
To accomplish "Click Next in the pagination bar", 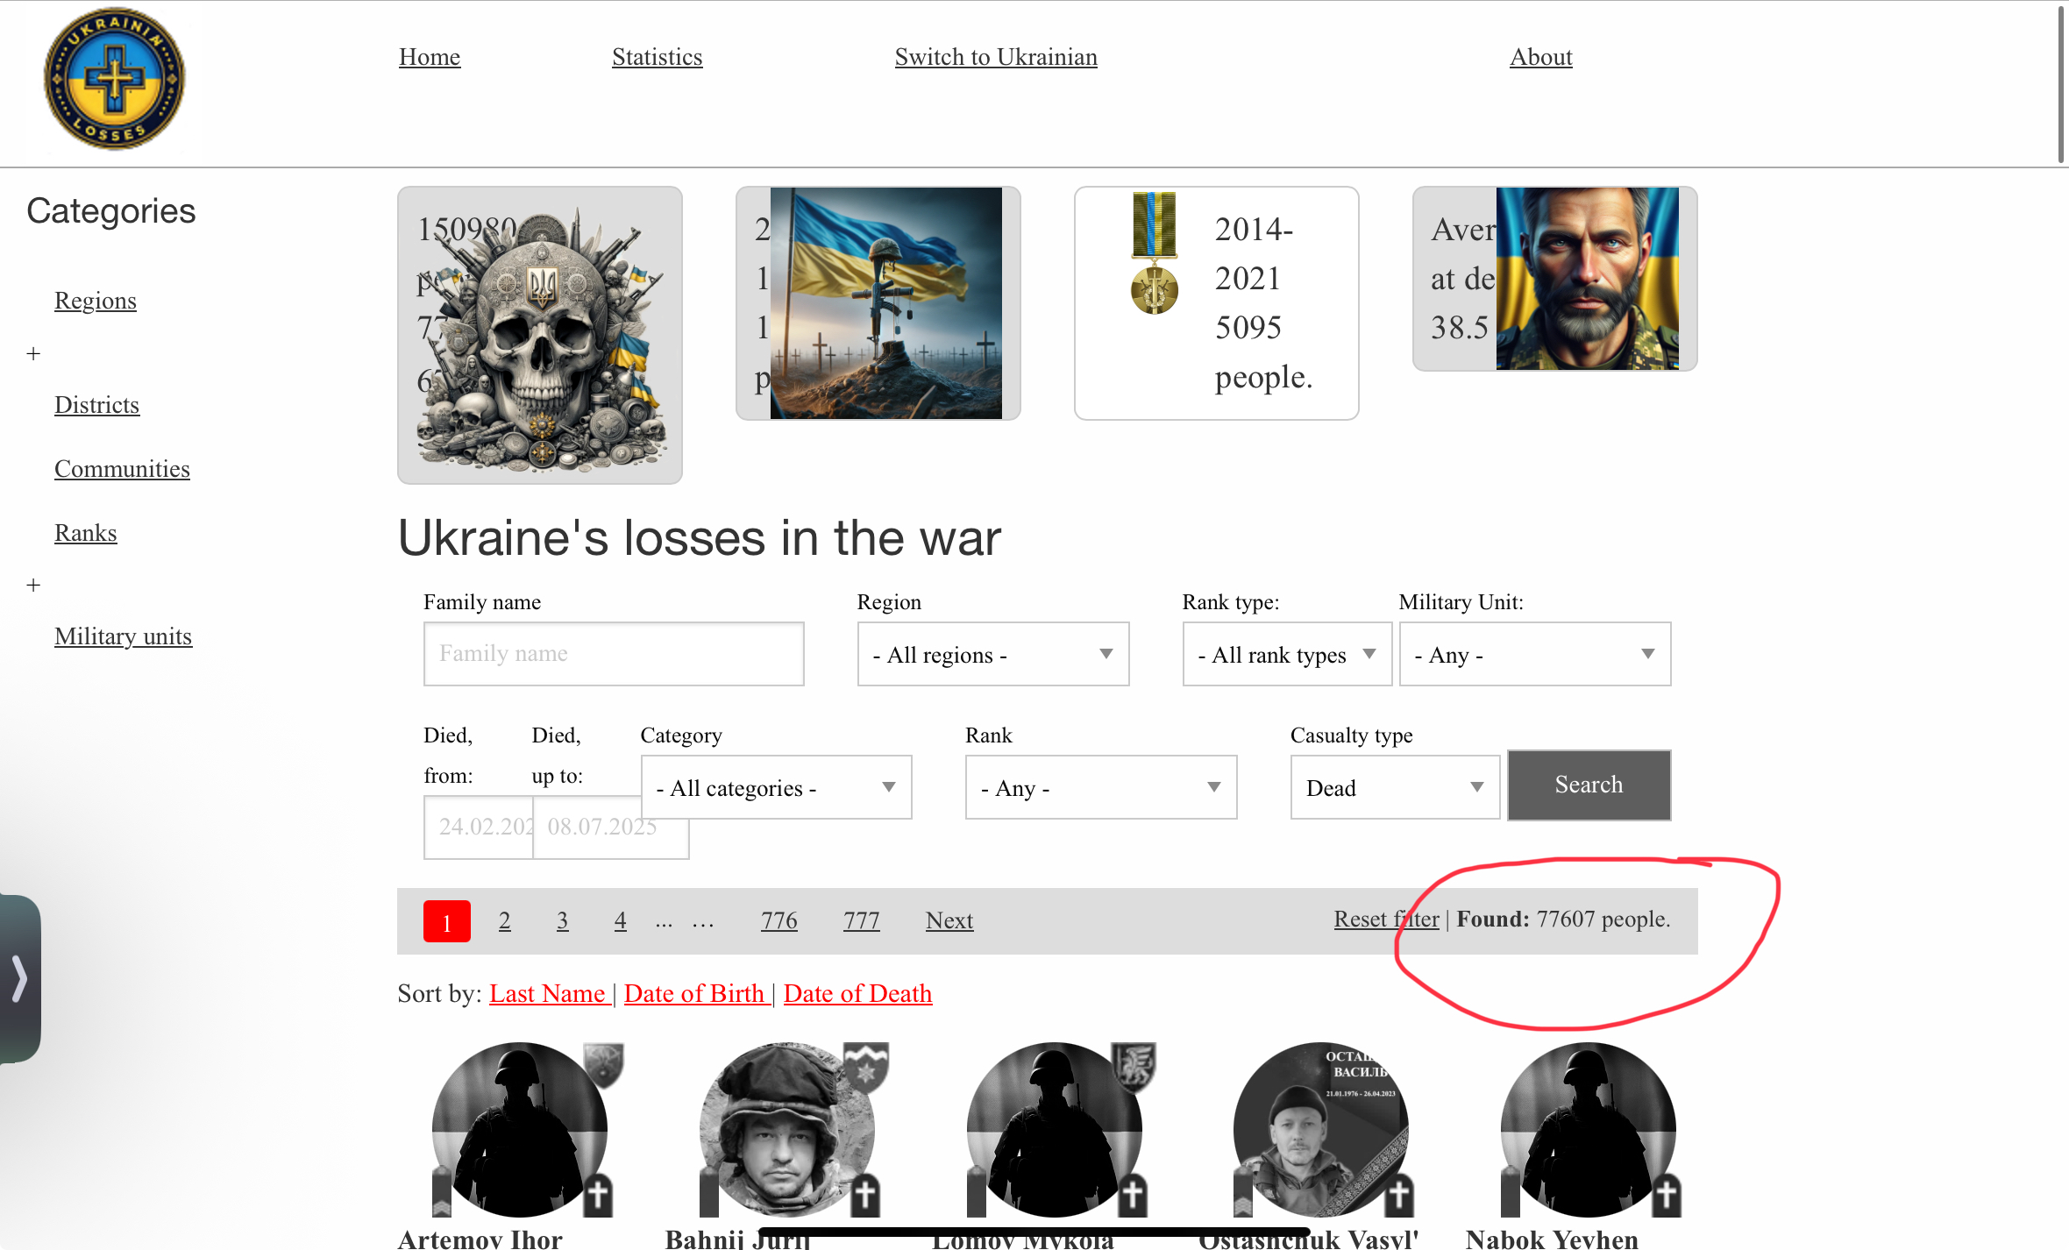I will 949,920.
